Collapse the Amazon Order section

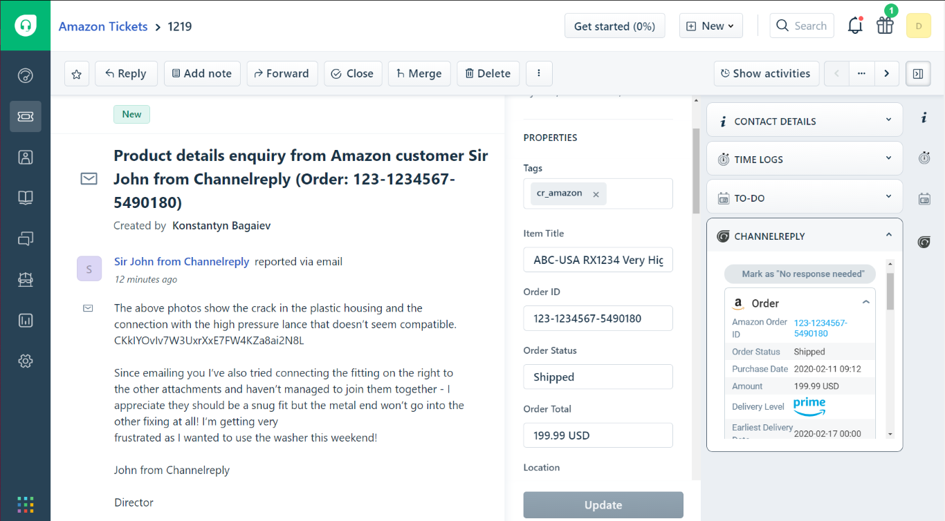tap(865, 303)
